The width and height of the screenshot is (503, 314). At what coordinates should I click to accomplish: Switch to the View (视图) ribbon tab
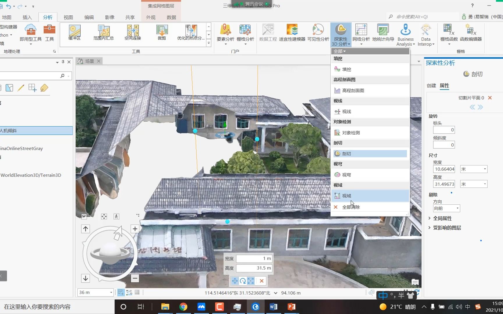click(68, 17)
